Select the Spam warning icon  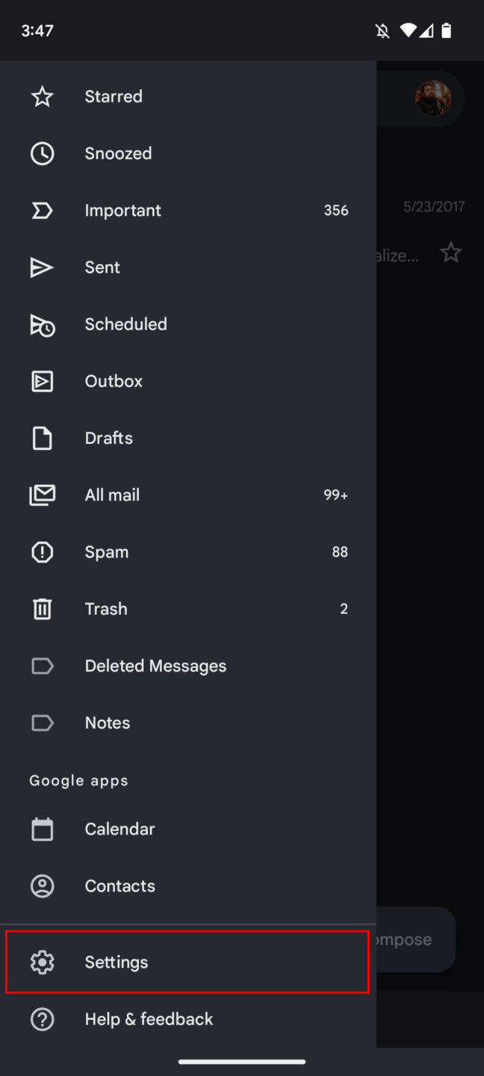(42, 551)
